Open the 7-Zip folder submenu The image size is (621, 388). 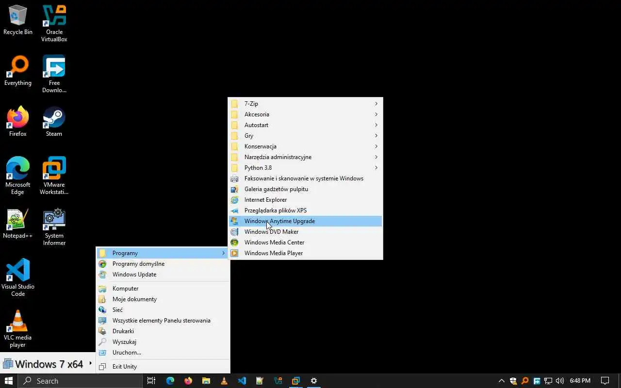tap(305, 104)
